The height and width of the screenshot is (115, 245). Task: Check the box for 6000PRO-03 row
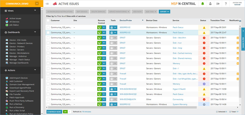(x=48, y=33)
